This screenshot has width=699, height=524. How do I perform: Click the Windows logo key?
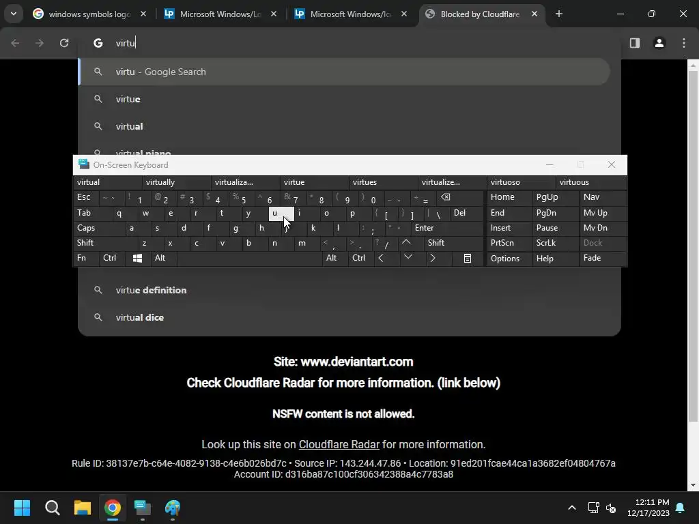pos(137,259)
